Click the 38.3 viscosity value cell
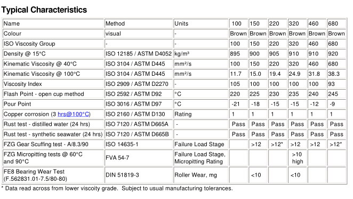Screen dimensions: 353x199 [336, 74]
